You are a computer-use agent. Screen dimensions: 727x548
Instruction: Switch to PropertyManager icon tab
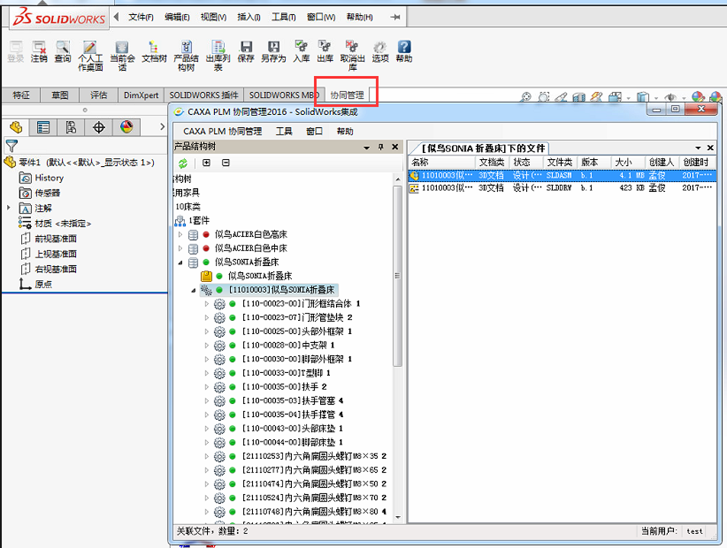pyautogui.click(x=43, y=127)
